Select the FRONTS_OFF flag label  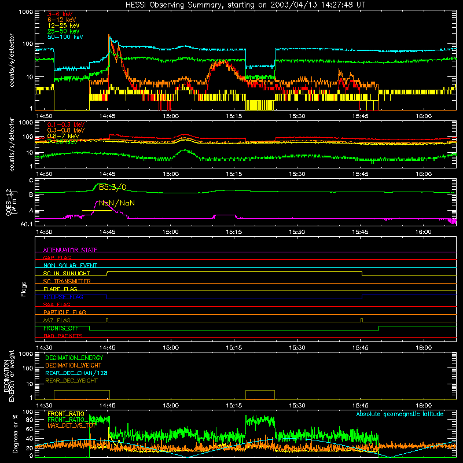tap(61, 328)
